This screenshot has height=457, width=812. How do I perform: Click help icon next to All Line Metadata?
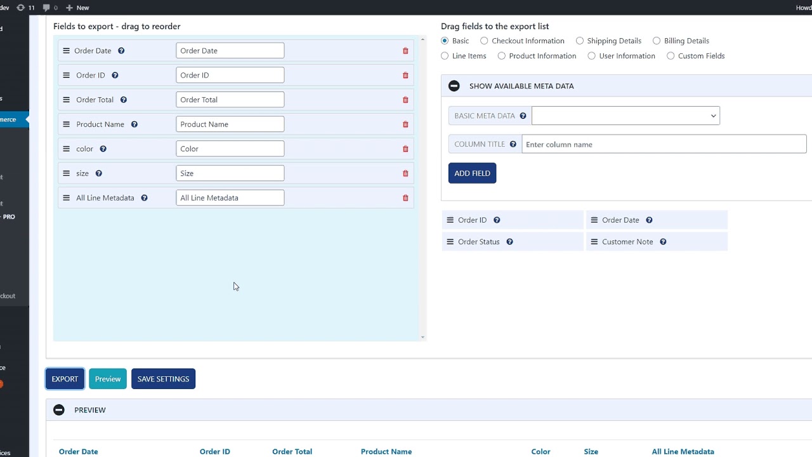tap(145, 198)
